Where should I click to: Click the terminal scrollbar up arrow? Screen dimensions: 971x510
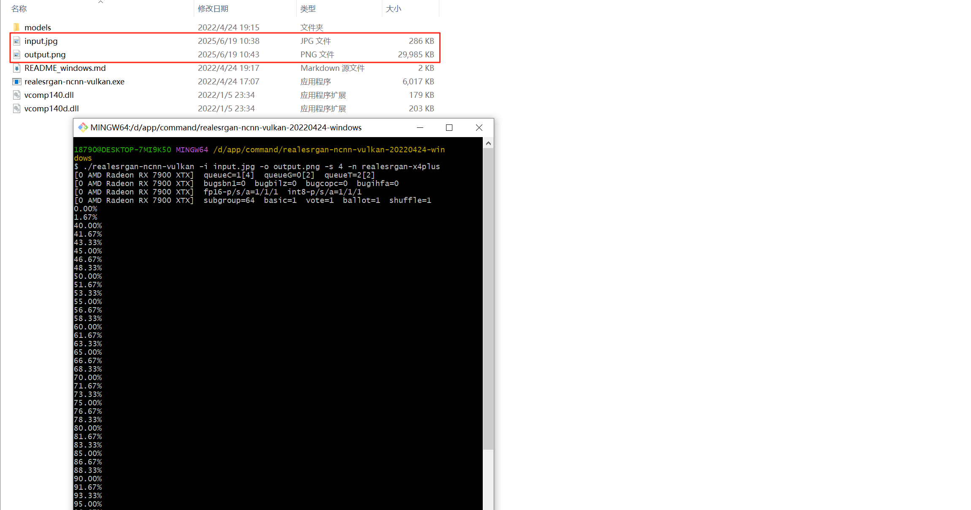(488, 143)
